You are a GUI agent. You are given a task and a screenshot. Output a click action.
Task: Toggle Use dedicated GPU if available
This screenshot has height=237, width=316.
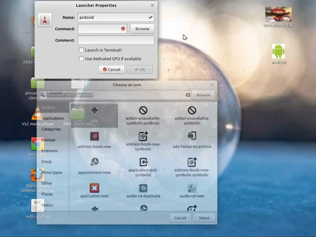pos(81,59)
